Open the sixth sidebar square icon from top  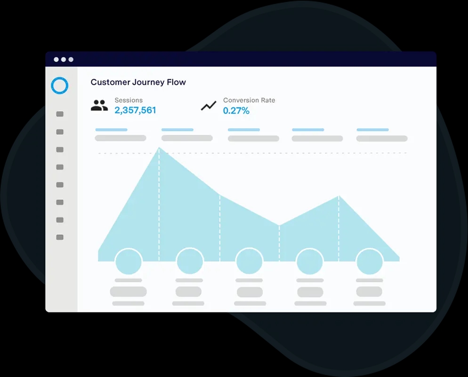coord(60,203)
